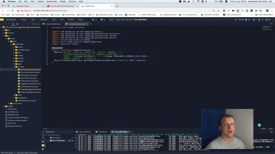Collapse the main folder
This screenshot has width=275, height=154.
pyautogui.click(x=6, y=38)
